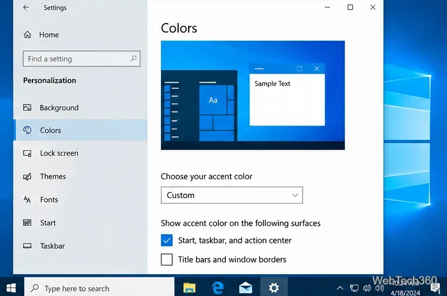Click in the Find a setting field

81,59
